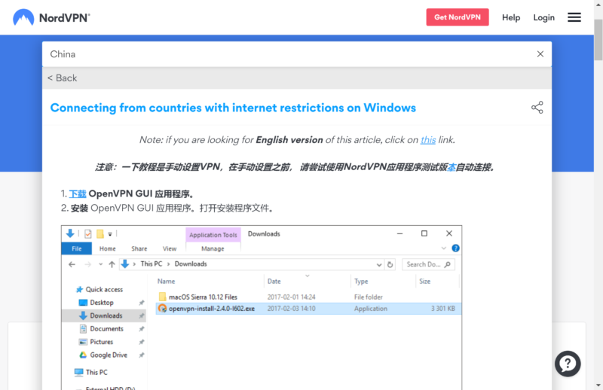The height and width of the screenshot is (390, 603).
Task: Click the Google Drive icon in the sidebar
Action: (83, 355)
